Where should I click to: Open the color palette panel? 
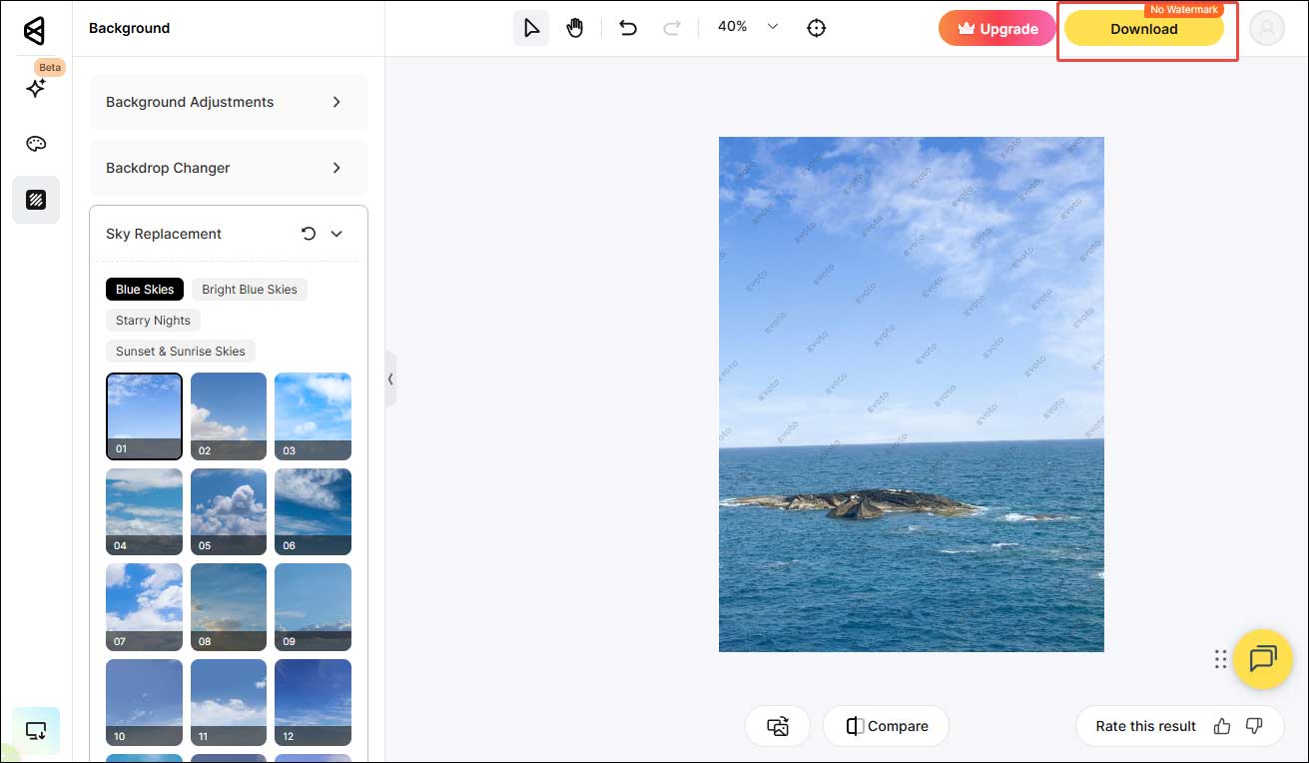coord(36,144)
